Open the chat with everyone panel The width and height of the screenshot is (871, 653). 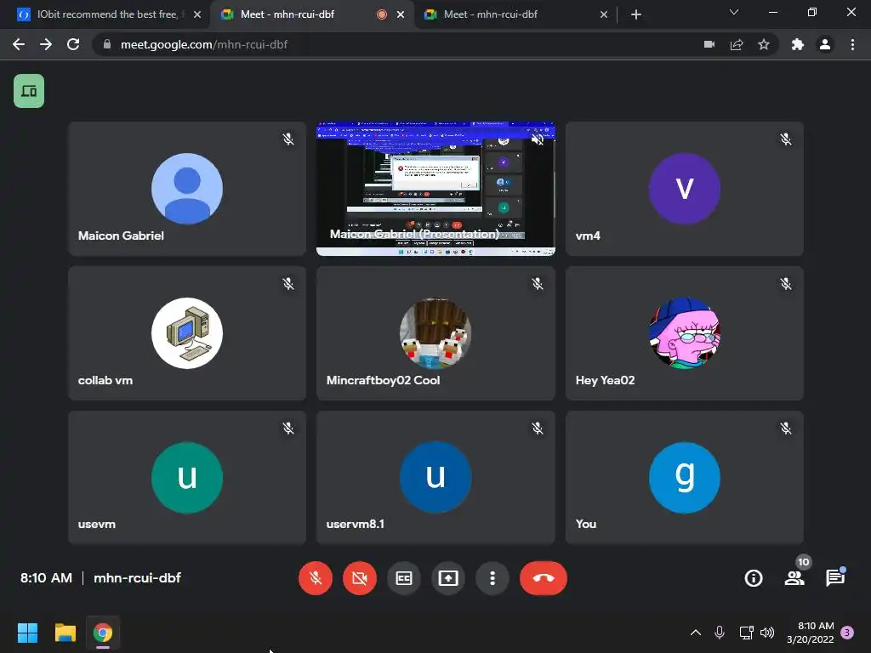click(835, 578)
